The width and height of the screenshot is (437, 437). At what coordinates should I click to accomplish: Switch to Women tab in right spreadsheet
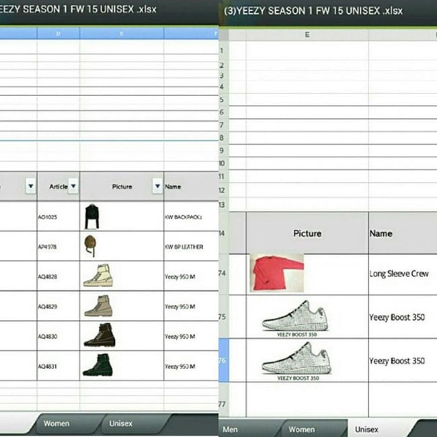tap(301, 429)
